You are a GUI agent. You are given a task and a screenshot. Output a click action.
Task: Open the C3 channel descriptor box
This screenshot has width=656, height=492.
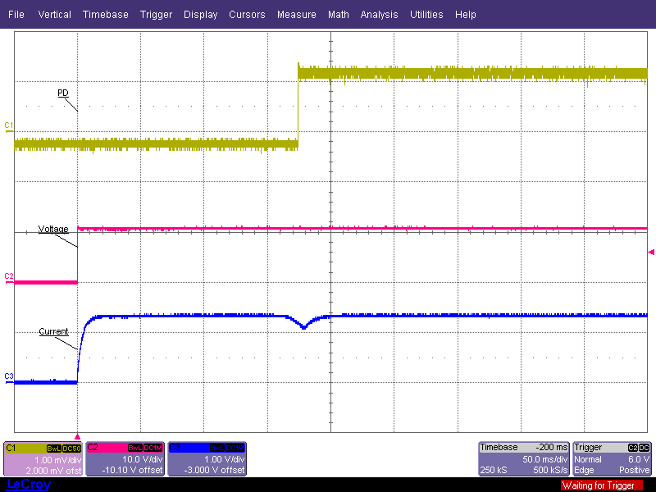(x=207, y=459)
